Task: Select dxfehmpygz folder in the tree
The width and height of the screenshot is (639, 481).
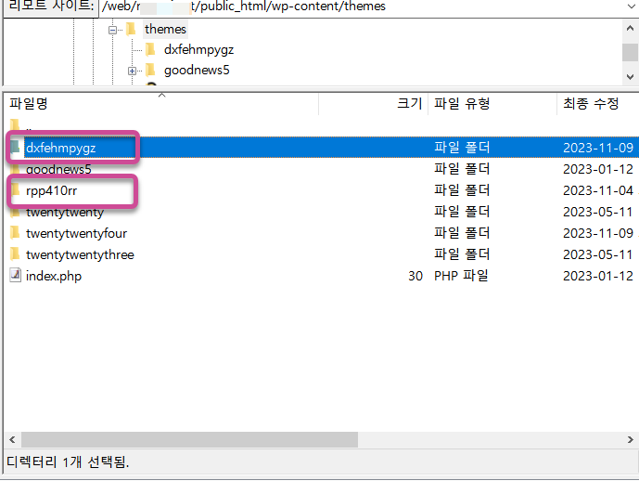Action: tap(198, 50)
